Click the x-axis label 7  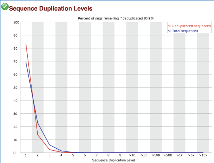(x=97, y=155)
